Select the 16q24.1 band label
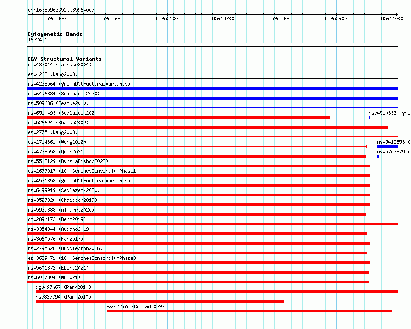This screenshot has width=411, height=329. 37,40
